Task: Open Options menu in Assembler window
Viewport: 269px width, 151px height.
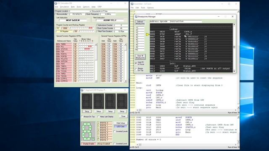Action: coord(150,8)
